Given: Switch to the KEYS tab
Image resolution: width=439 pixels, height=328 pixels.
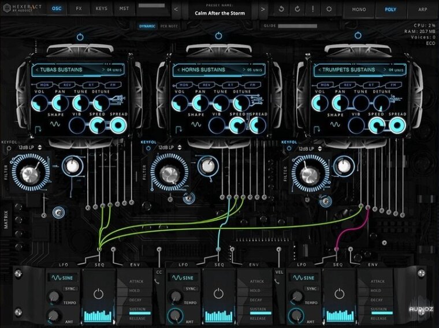Looking at the screenshot, I should point(101,9).
